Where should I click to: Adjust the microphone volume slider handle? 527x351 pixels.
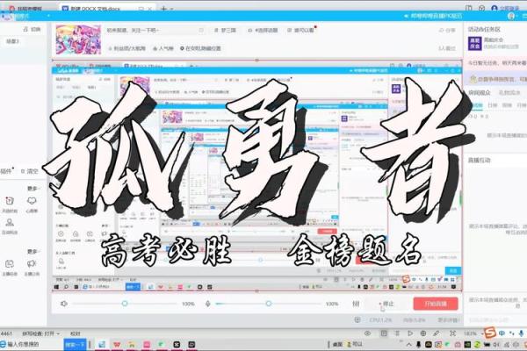(x=269, y=304)
